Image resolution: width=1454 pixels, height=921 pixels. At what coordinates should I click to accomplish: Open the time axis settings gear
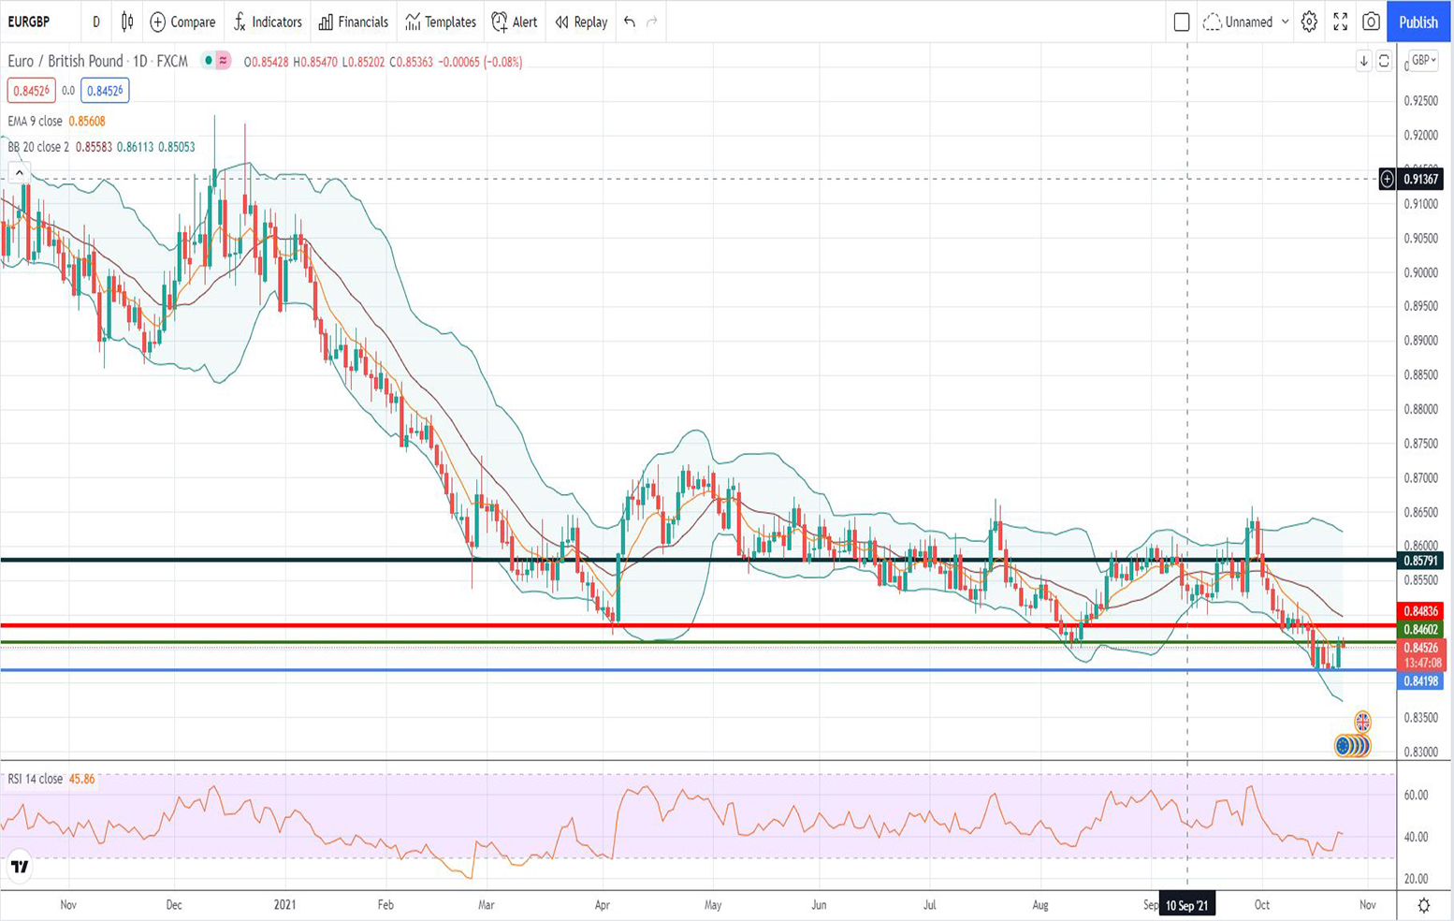point(1423,905)
